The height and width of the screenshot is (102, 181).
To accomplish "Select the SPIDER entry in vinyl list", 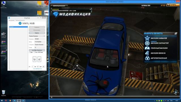I will [x=18, y=27].
